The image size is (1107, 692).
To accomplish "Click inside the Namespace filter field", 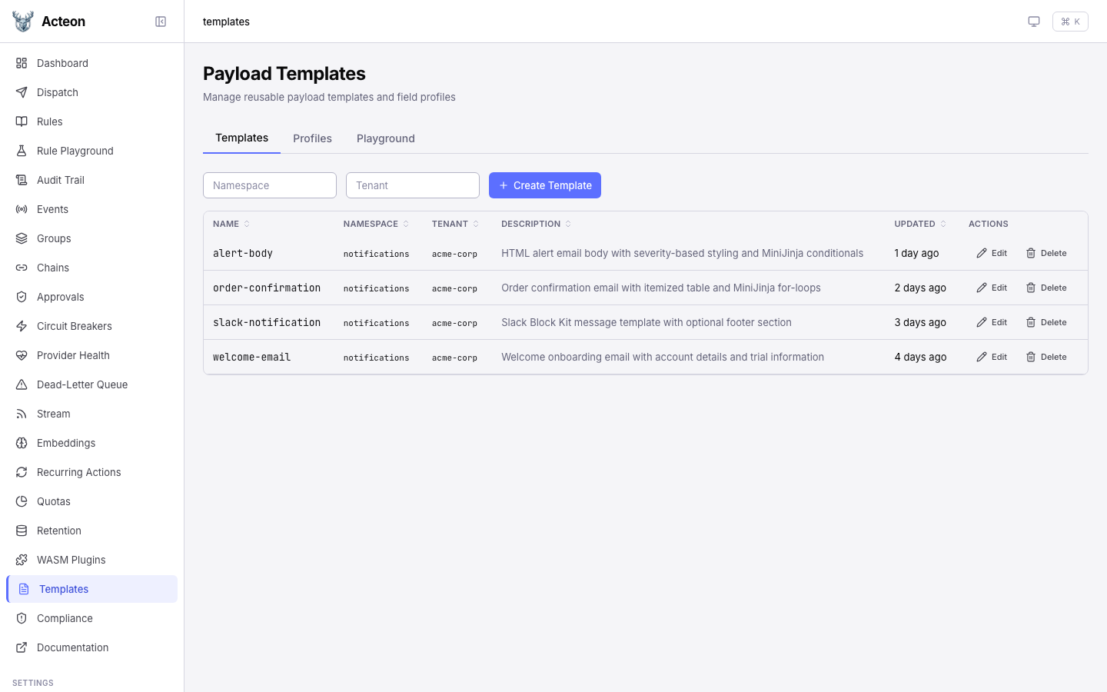I will click(270, 185).
